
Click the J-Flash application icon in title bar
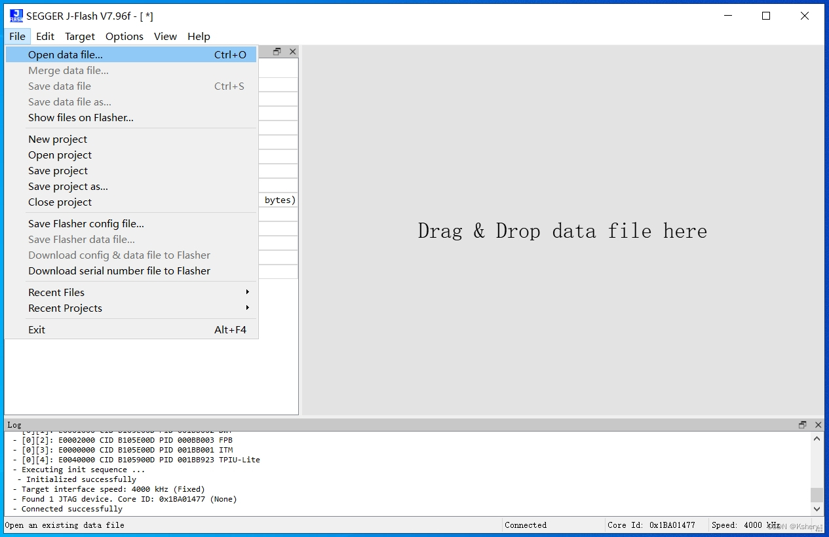pyautogui.click(x=16, y=16)
